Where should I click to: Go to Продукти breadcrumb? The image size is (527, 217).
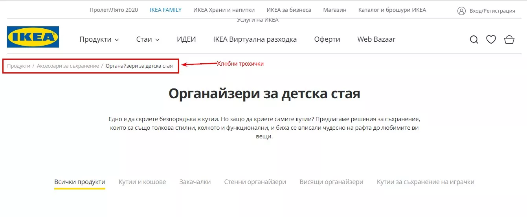click(18, 66)
